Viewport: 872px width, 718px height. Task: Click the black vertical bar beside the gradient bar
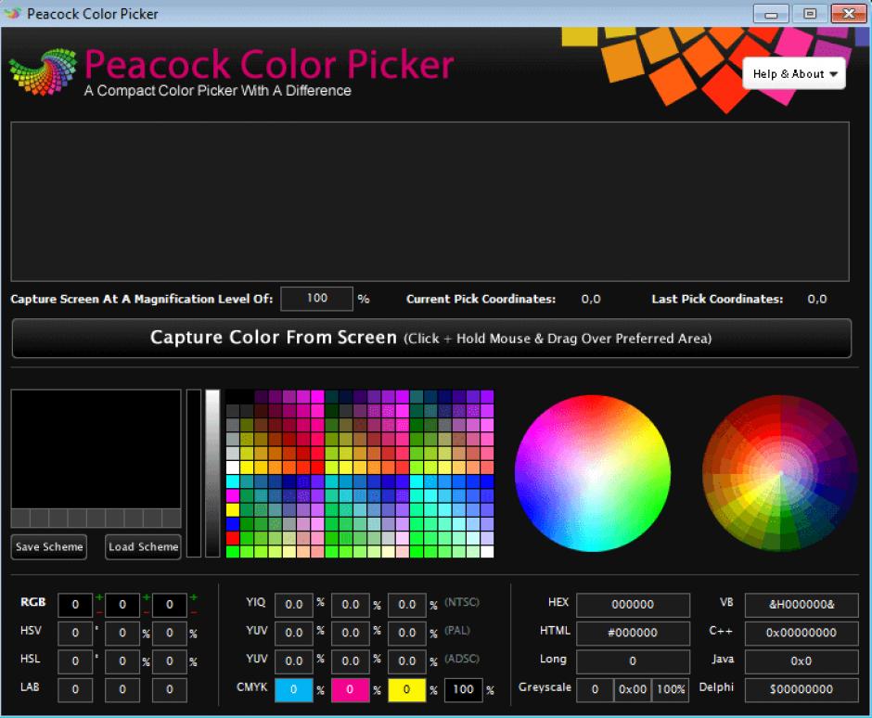(194, 473)
